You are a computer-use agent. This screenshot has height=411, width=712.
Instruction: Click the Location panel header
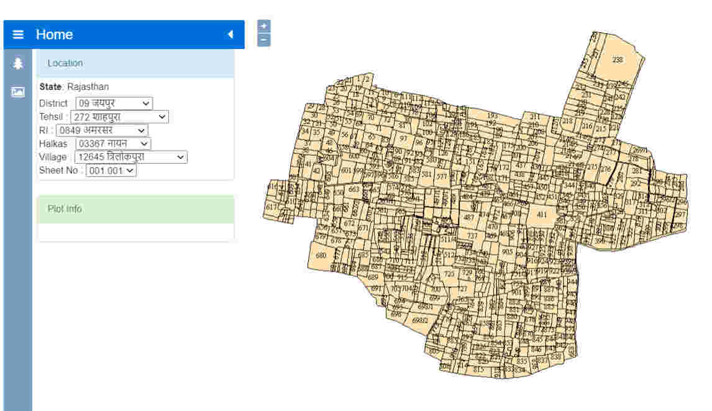135,63
